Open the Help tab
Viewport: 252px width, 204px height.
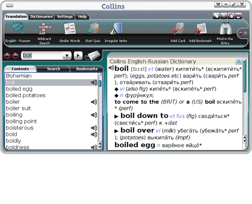(82, 17)
